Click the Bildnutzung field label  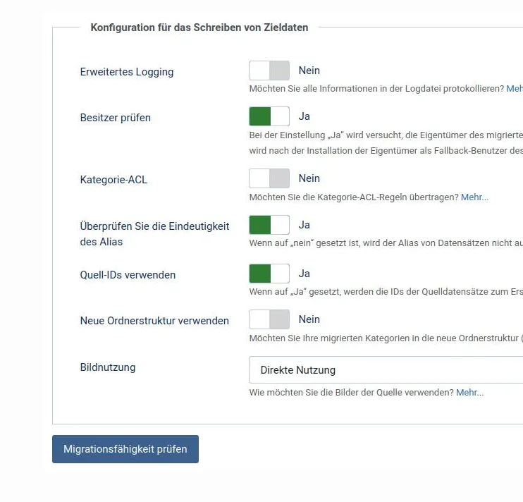pyautogui.click(x=108, y=367)
